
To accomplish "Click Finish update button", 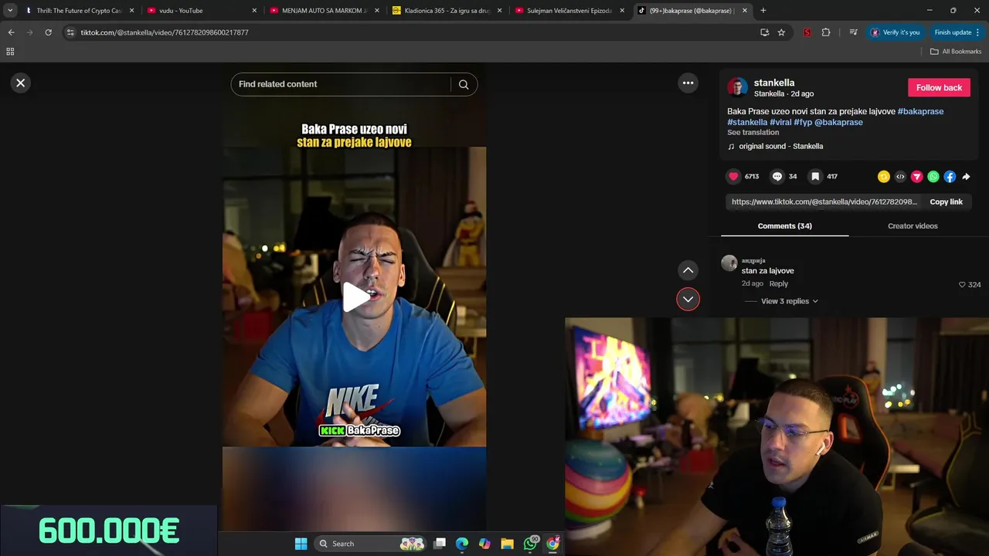I will [957, 32].
